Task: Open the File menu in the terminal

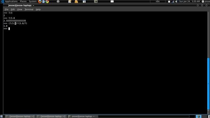Action: (7, 10)
